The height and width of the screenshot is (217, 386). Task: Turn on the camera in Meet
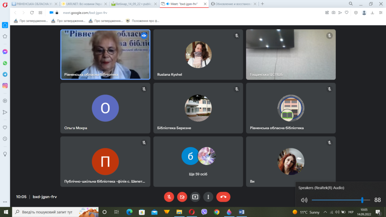coord(182,197)
